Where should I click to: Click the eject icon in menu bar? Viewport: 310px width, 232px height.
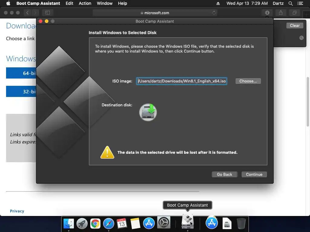[218, 3]
